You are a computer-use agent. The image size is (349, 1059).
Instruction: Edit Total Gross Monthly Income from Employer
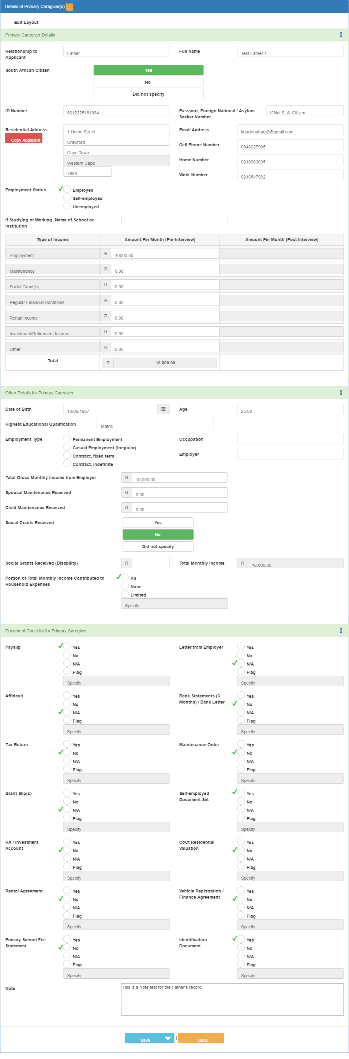click(x=179, y=477)
